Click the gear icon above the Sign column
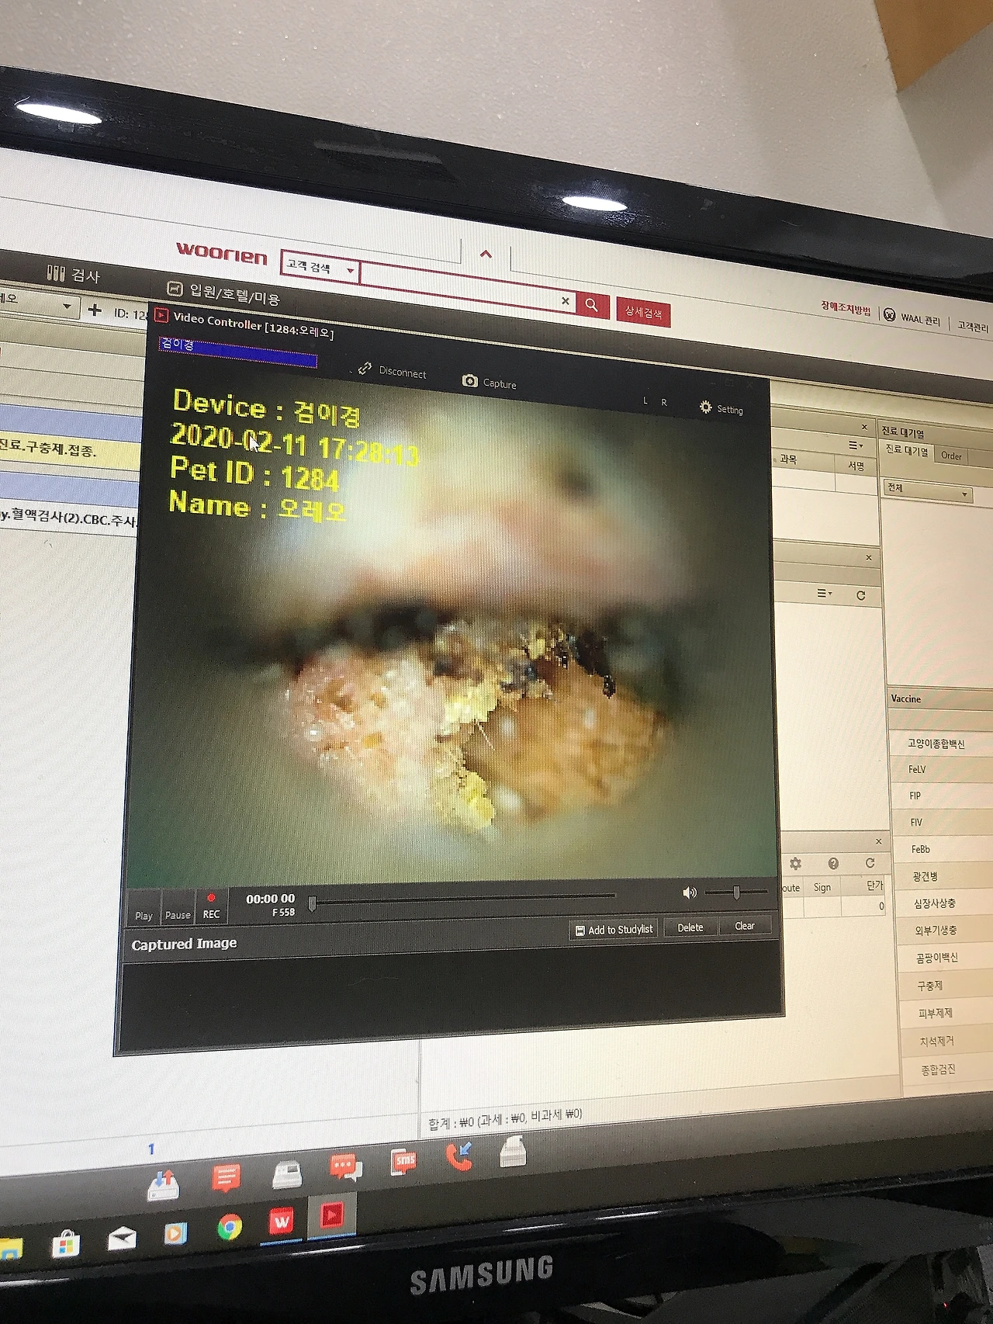Image resolution: width=993 pixels, height=1324 pixels. [x=795, y=863]
